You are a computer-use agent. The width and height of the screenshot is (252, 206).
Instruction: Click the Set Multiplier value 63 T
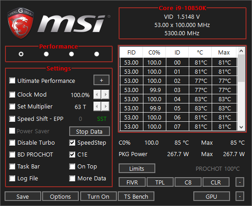point(80,107)
